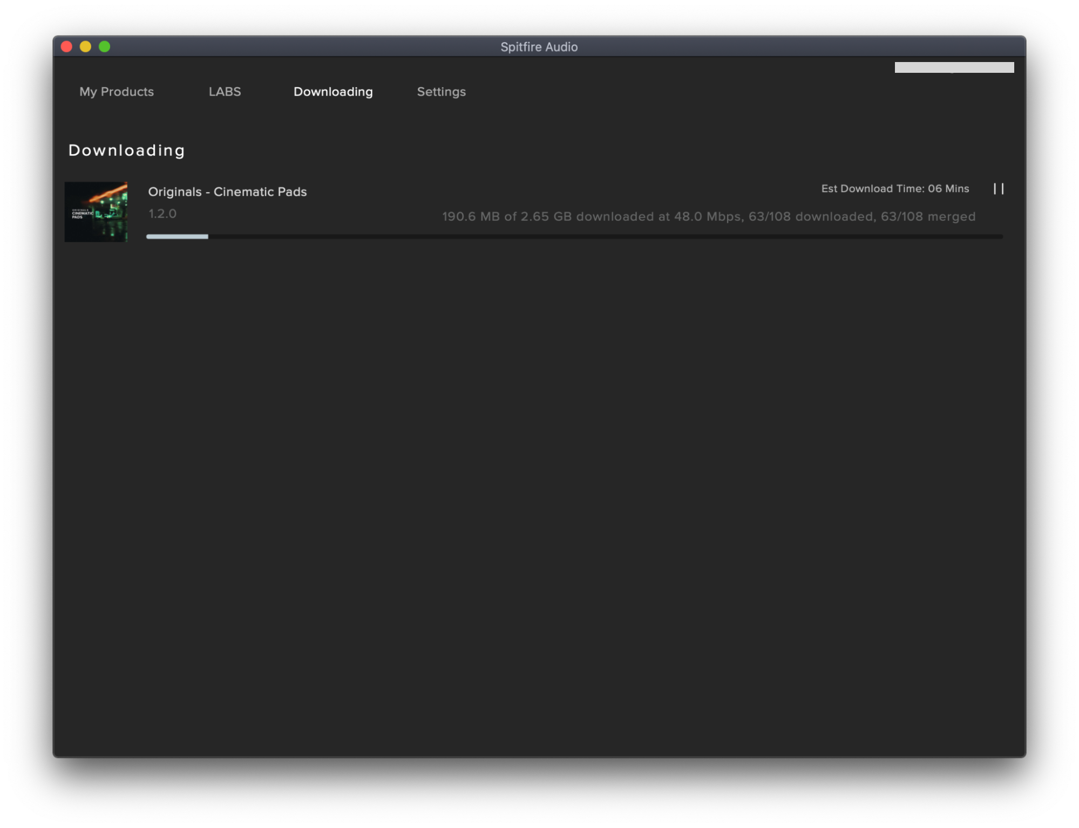The width and height of the screenshot is (1079, 828).
Task: Minimize the Spitfire Audio window
Action: 86,47
